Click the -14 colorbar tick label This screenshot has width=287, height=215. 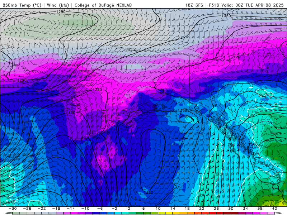pyautogui.click(x=71, y=209)
